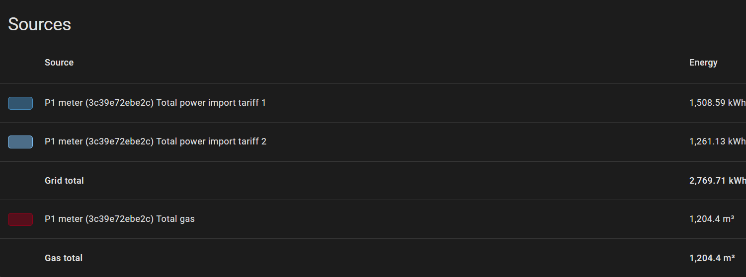
Task: Click the blue tariff 1 color swatch
Action: (20, 103)
